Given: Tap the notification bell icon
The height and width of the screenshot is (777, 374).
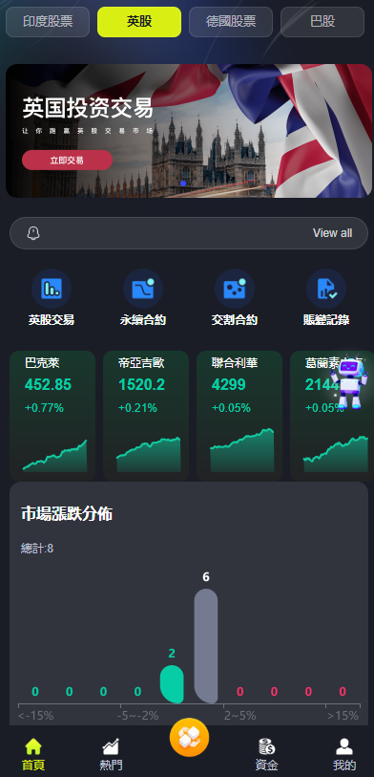Looking at the screenshot, I should 33,233.
